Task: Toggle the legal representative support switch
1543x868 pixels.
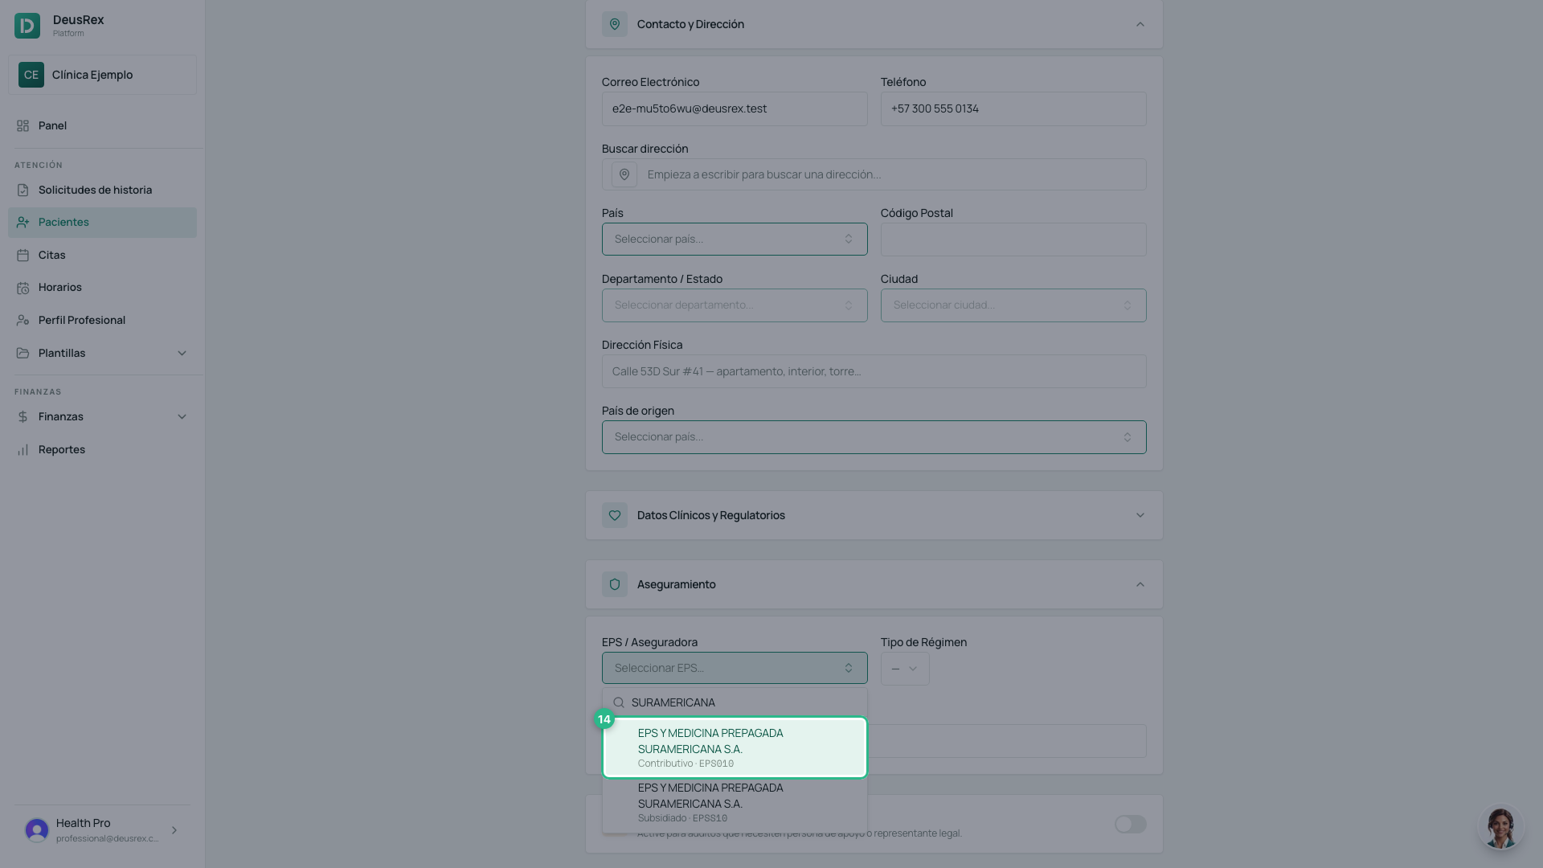Action: (x=1131, y=824)
